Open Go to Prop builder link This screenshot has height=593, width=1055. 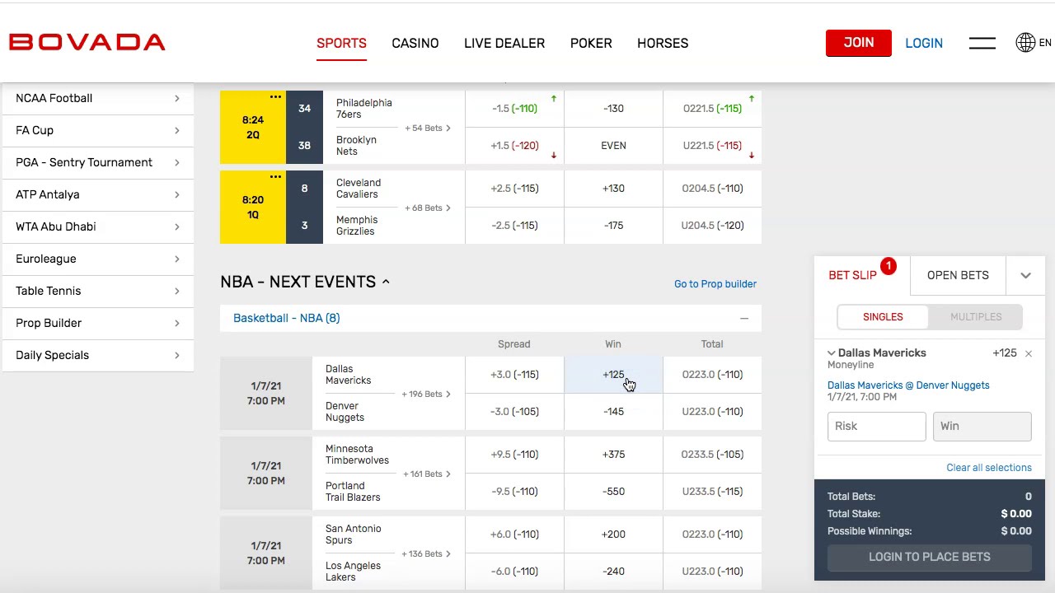coord(715,284)
